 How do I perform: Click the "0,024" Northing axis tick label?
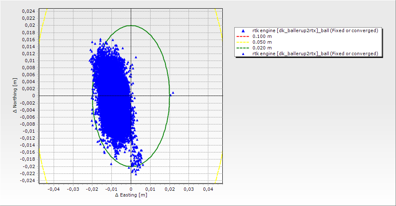pyautogui.click(x=28, y=11)
